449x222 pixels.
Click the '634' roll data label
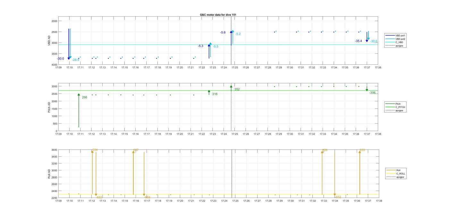[95, 150]
